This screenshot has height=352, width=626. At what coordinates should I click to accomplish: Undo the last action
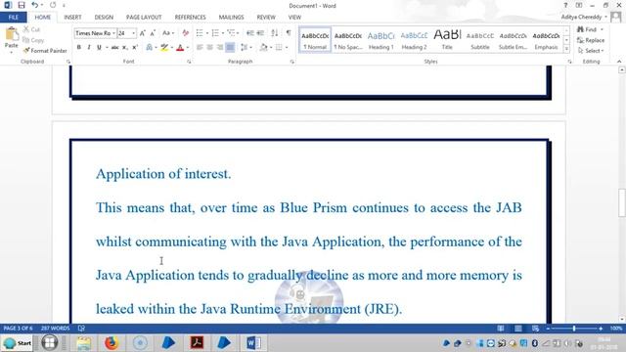click(35, 5)
